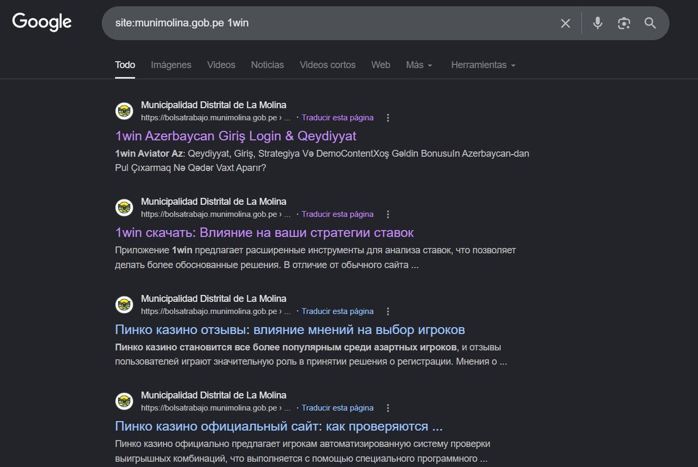
Task: Open 1win скачать: Влияние на ваши стратегии ставок link
Action: tap(265, 233)
